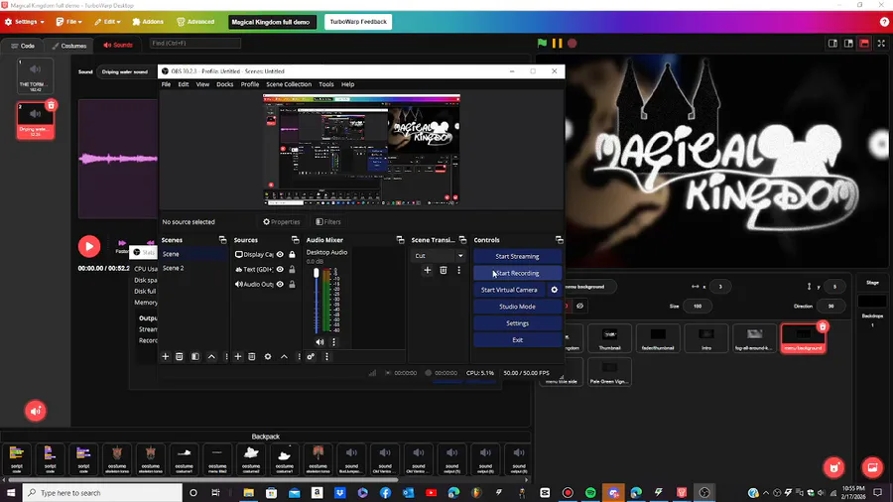Click the TurboWarp green flag
The width and height of the screenshot is (893, 502).
click(542, 44)
